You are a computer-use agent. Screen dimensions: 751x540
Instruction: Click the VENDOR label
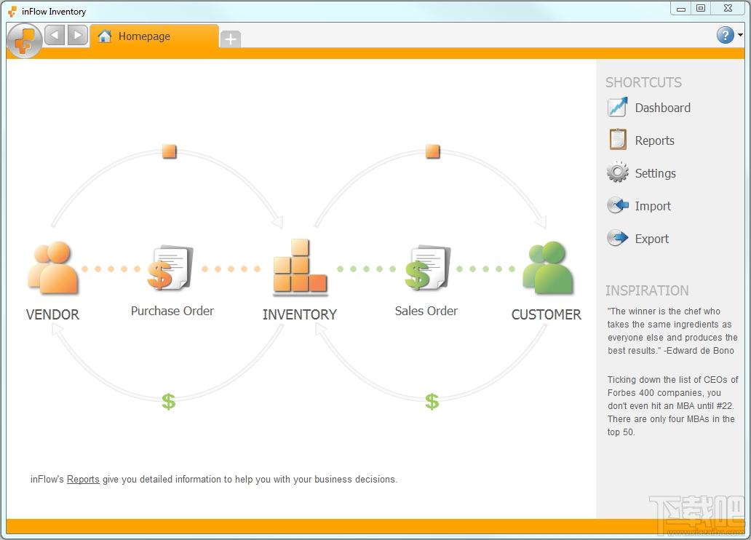point(52,314)
